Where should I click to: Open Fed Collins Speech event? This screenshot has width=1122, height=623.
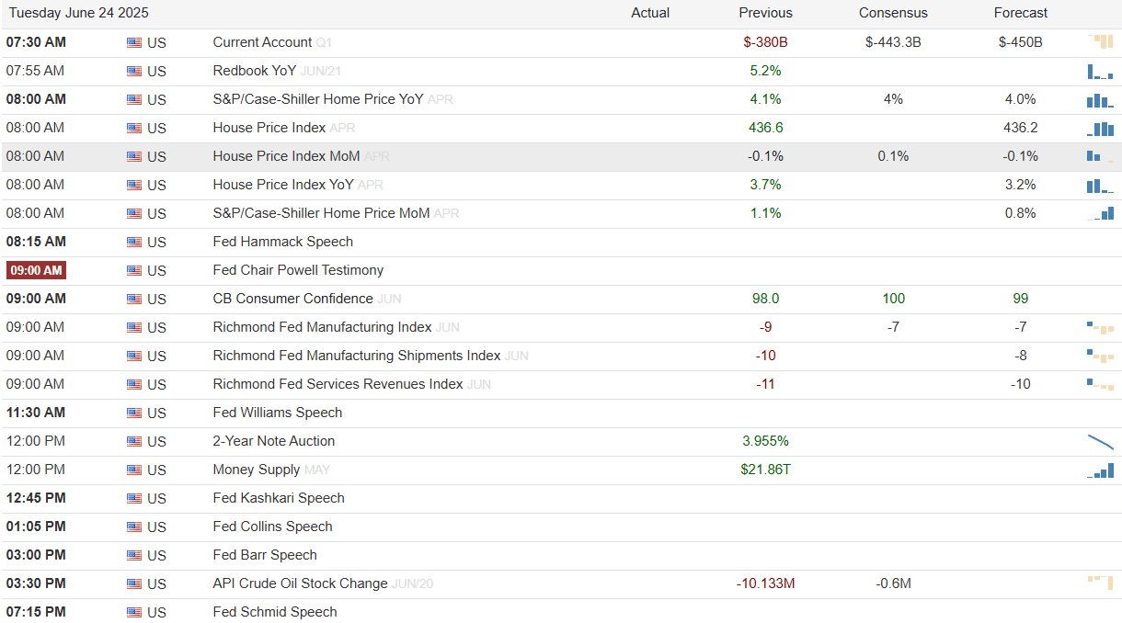tap(272, 527)
